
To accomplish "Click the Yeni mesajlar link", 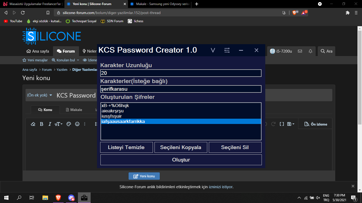I will 35,60.
